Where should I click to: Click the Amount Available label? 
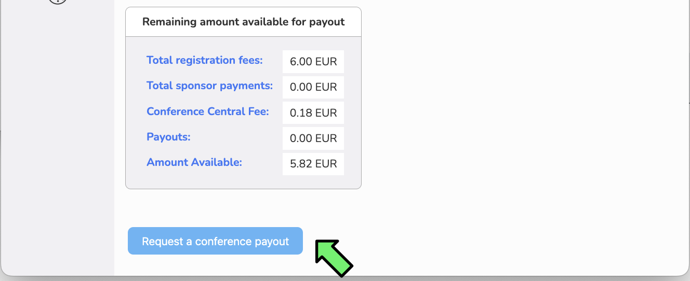[194, 162]
